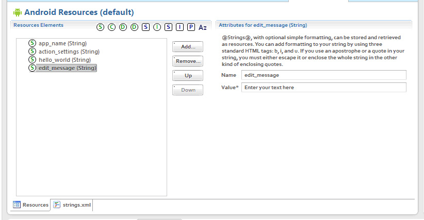Viewport: 424px width, 220px height.
Task: Move selected resource Up
Action: click(188, 76)
